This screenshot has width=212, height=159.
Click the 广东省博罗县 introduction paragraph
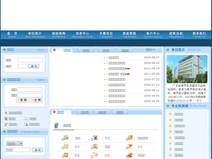point(187,93)
